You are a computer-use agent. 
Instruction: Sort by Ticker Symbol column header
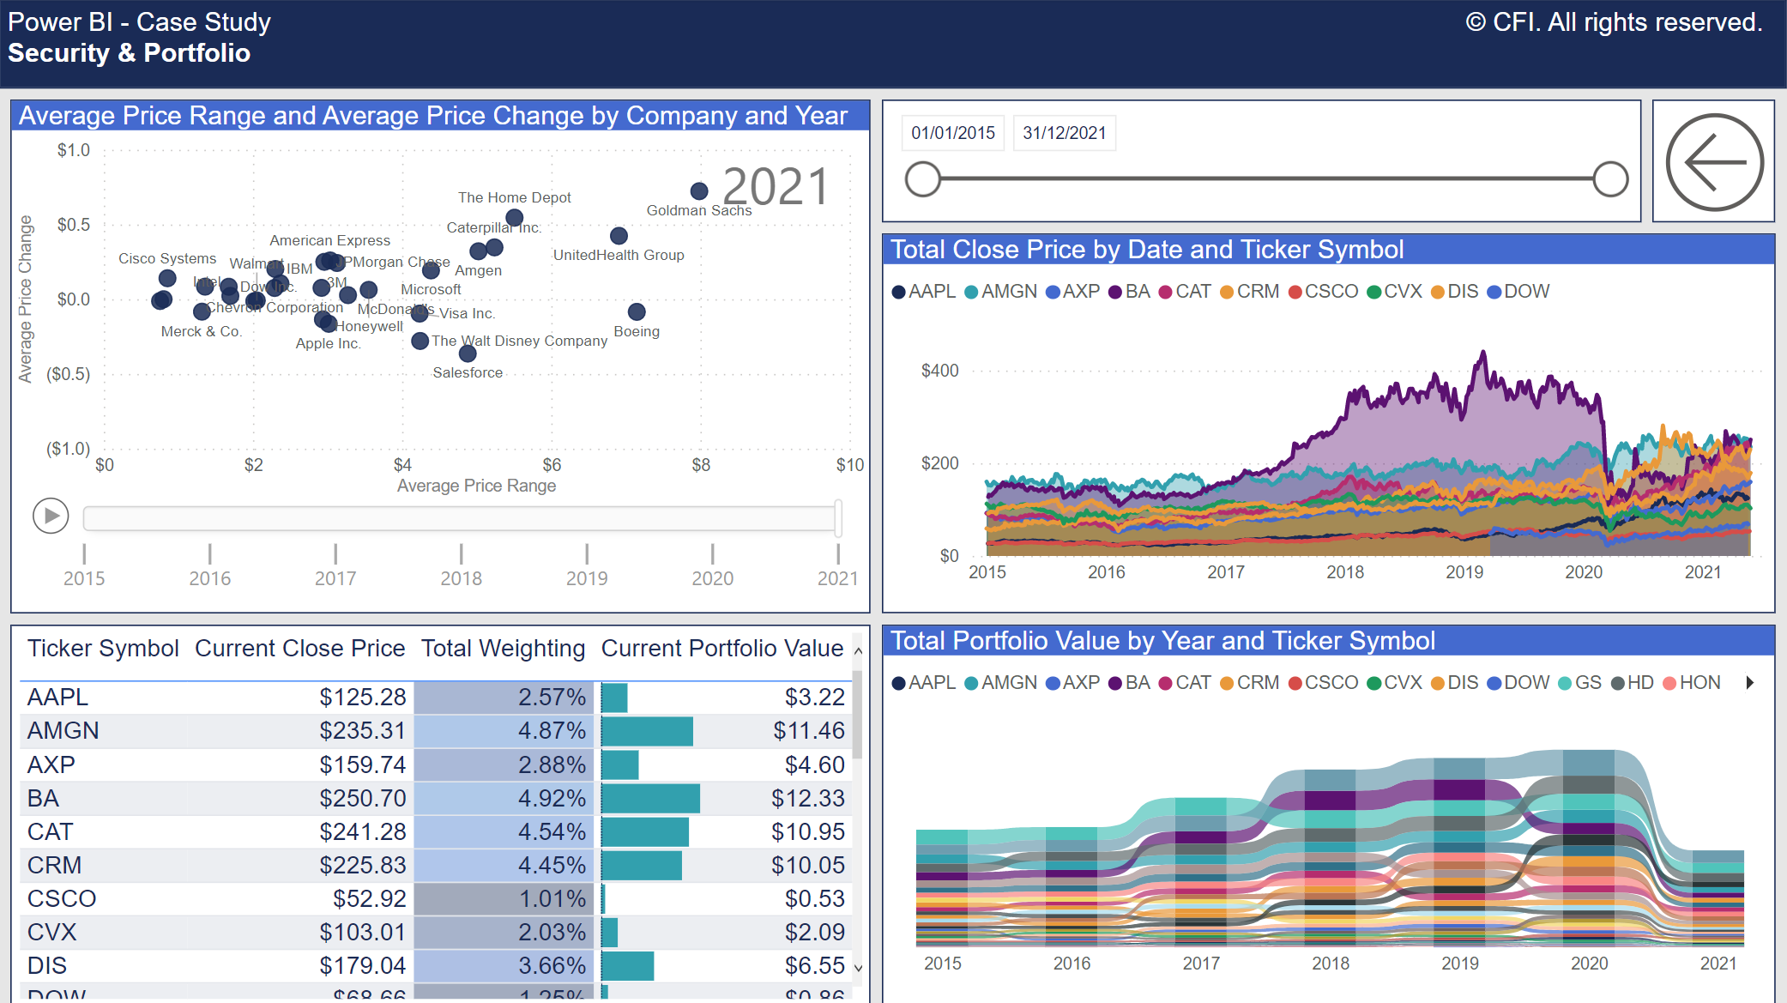click(x=103, y=649)
